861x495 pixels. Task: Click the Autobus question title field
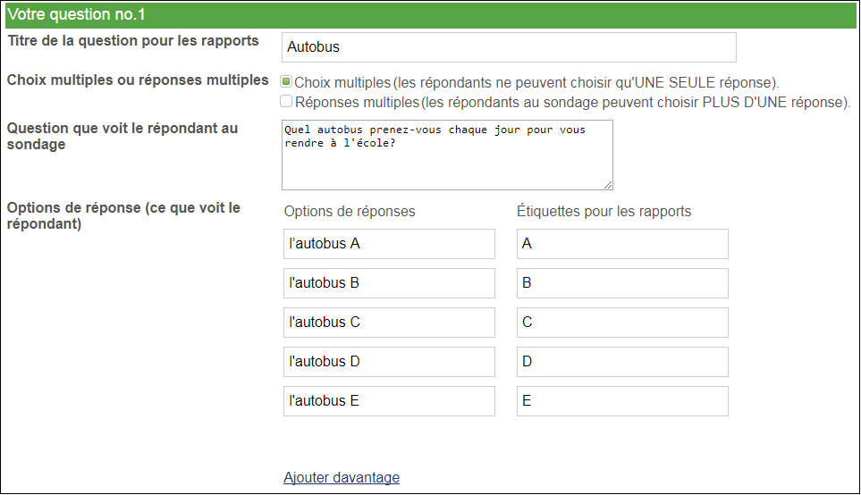pyautogui.click(x=509, y=47)
